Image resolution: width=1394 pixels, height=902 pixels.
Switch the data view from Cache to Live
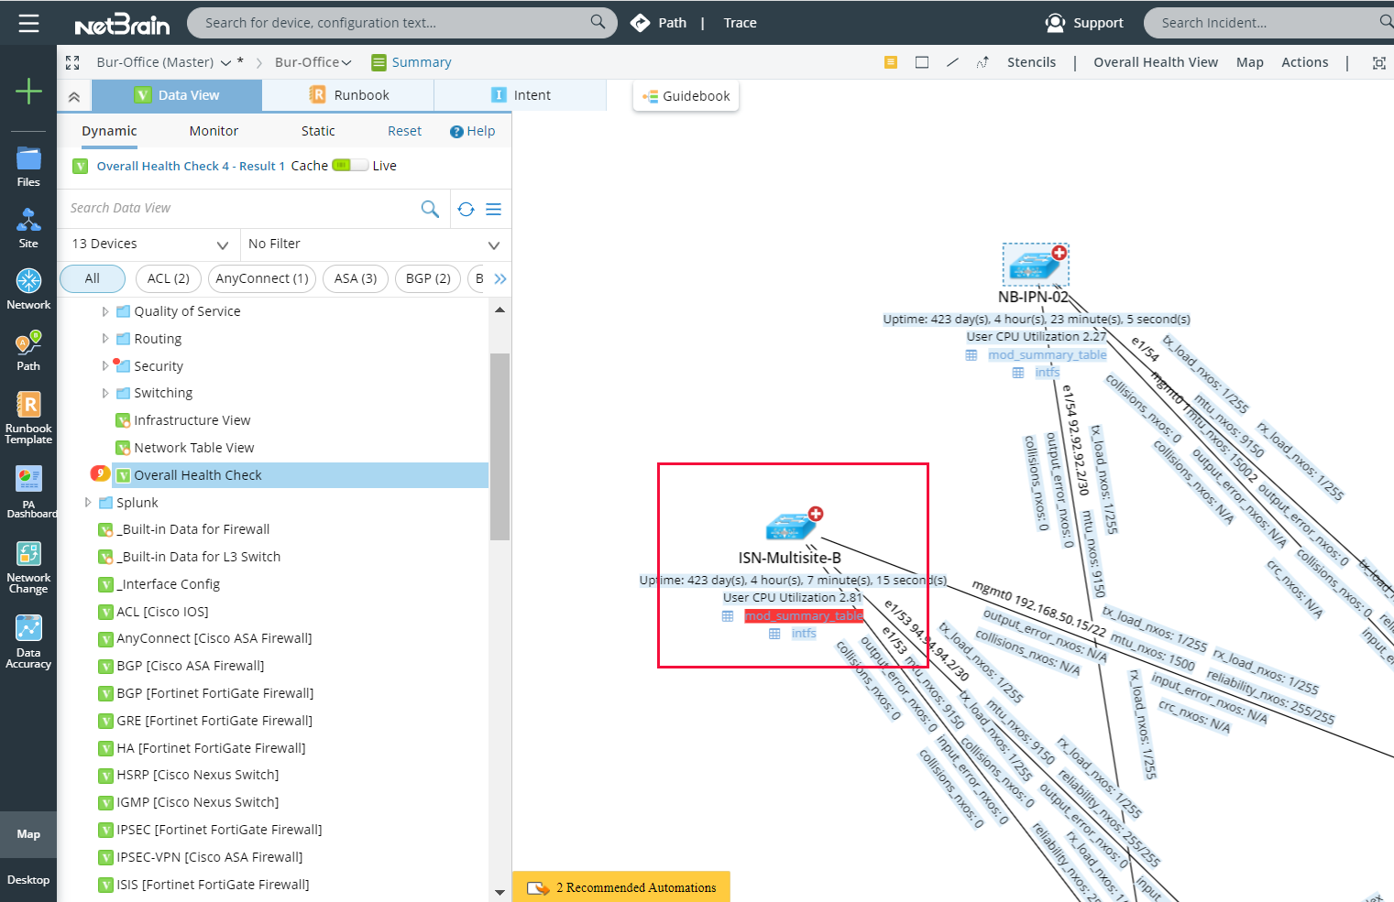(x=349, y=166)
